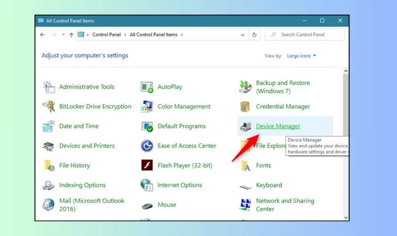Open the Administrative Tools link
Image resolution: width=397 pixels, height=236 pixels.
click(x=86, y=87)
